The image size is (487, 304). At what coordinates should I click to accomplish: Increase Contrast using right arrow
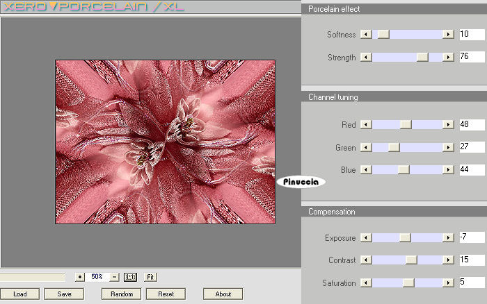449,260
